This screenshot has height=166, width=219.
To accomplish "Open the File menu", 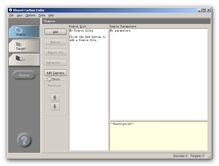I will (11, 15).
